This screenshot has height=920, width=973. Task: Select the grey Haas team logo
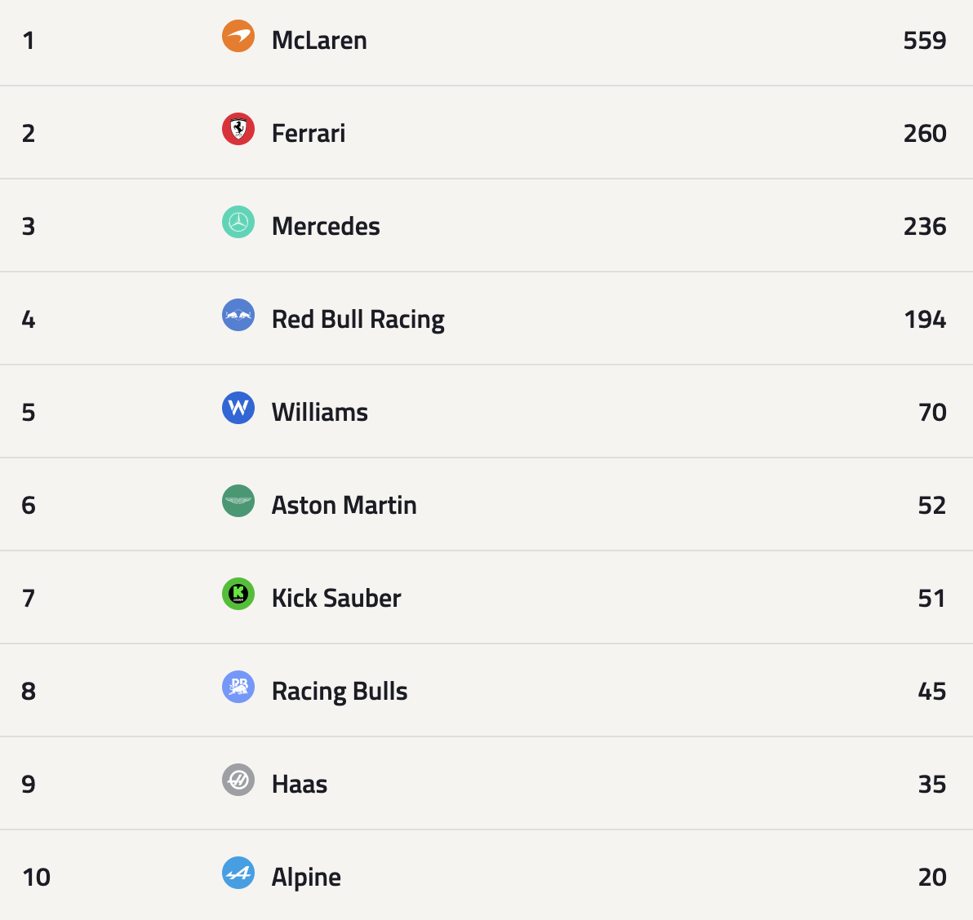click(x=238, y=781)
